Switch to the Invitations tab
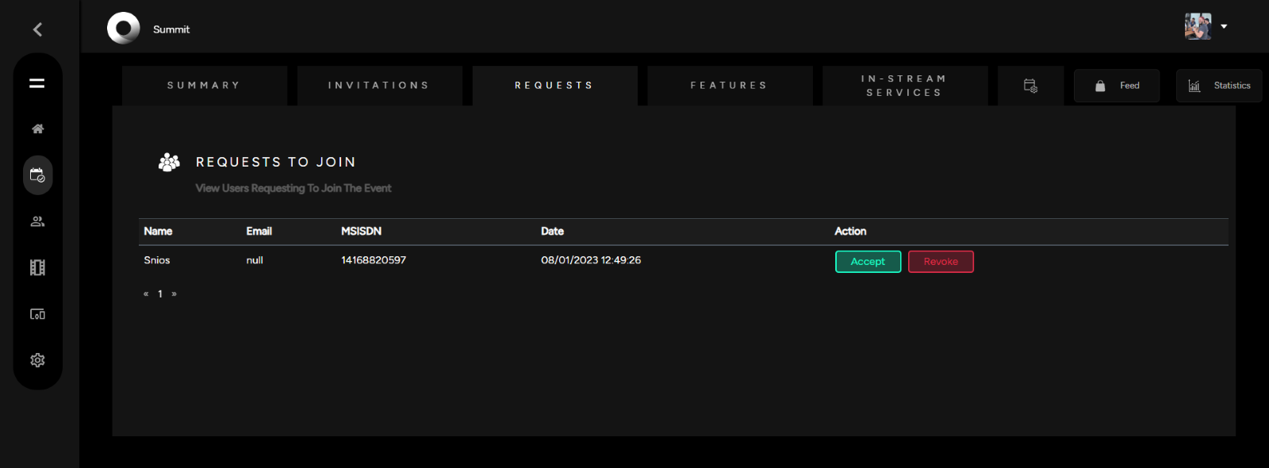1269x468 pixels. point(379,86)
